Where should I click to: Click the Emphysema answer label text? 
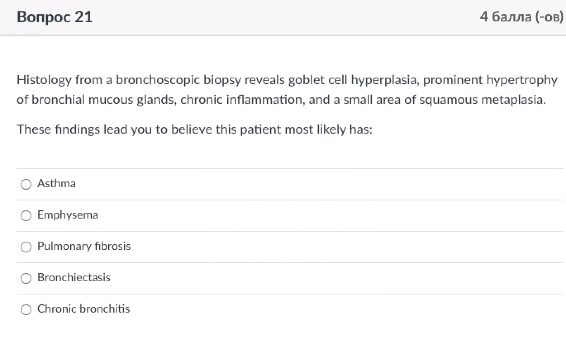(68, 215)
